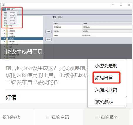The height and width of the screenshot is (125, 133).
Task: Select the address tree node
Action: 12,31
